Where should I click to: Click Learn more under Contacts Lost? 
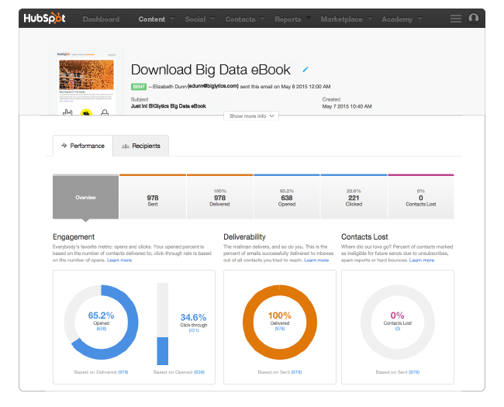[421, 260]
